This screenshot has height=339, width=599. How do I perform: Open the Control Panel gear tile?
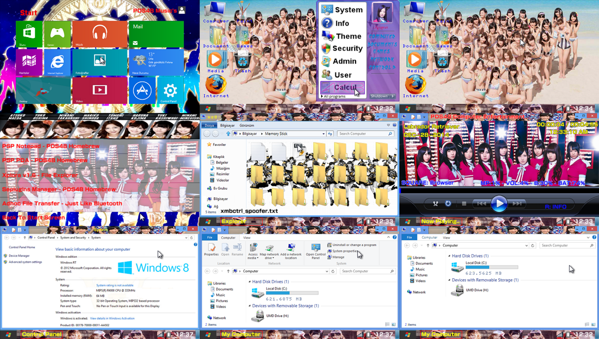[170, 90]
